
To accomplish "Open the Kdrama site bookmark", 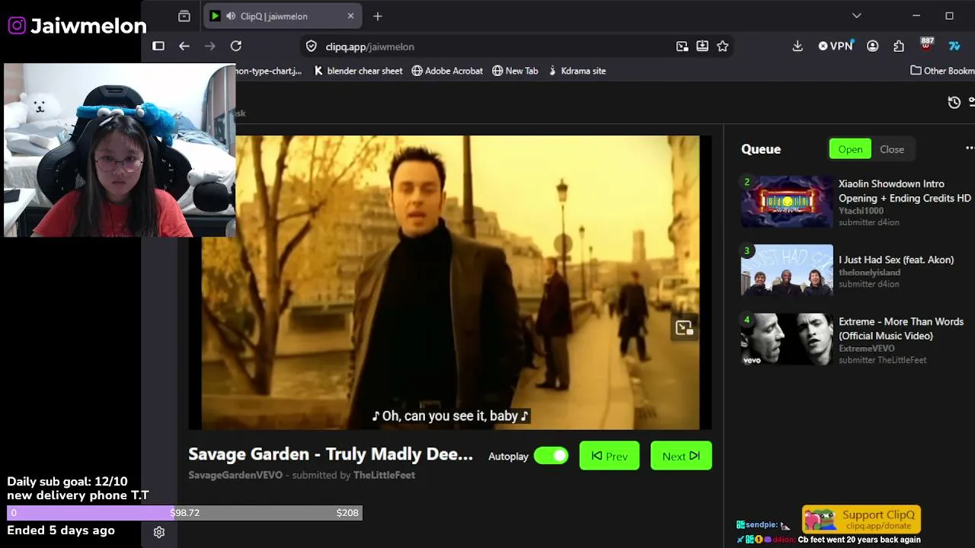I will (577, 71).
